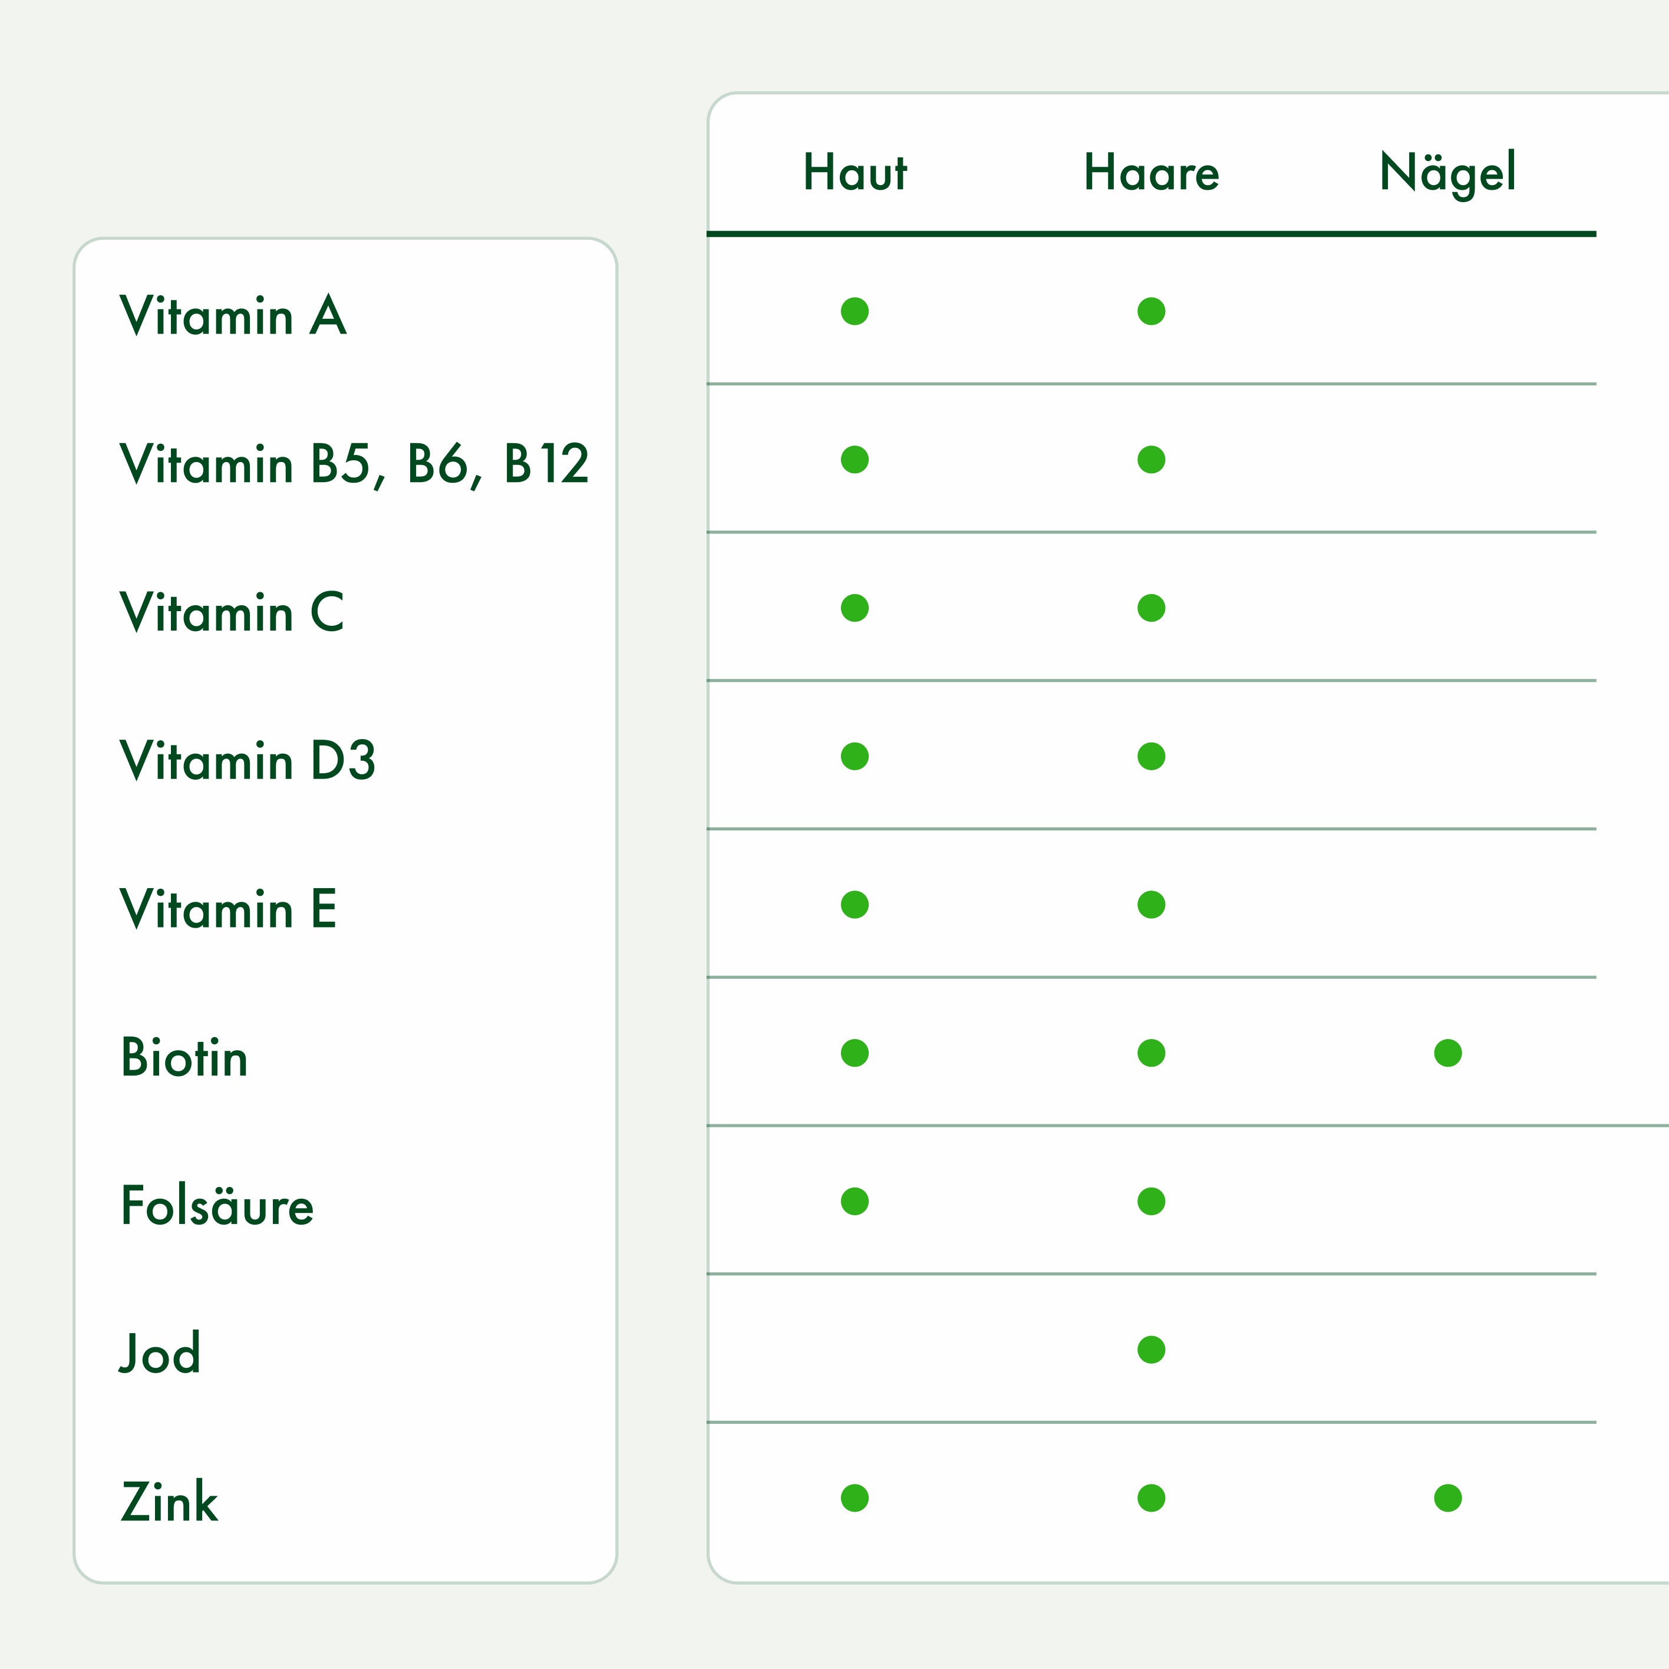Click the Vitamin A label
1669x1669 pixels.
233,315
